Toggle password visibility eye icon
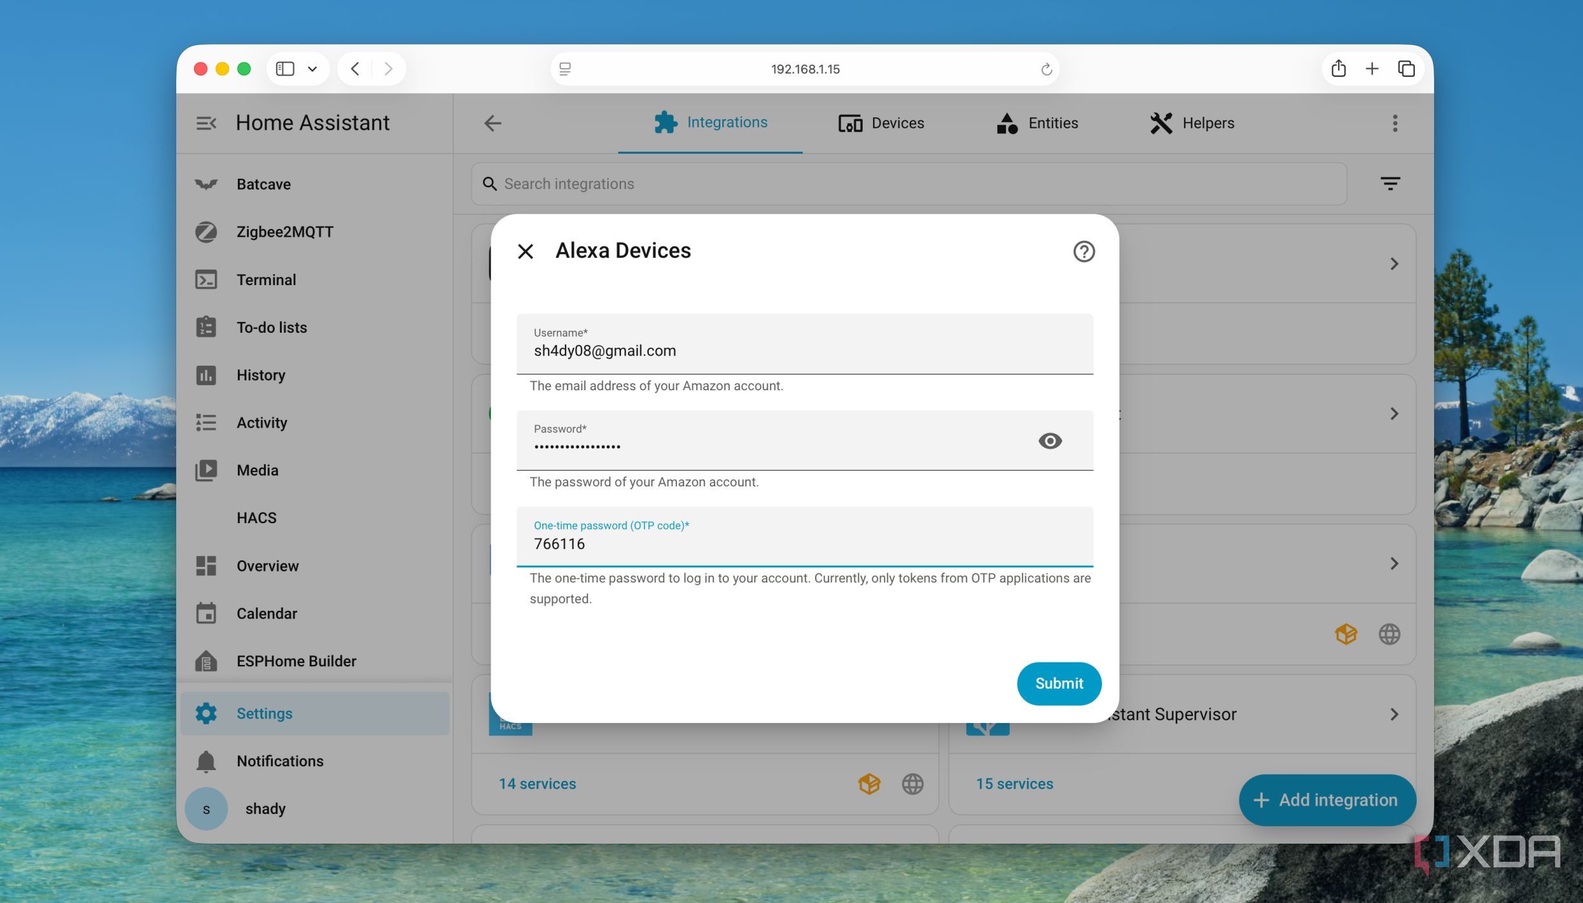The image size is (1583, 903). [1050, 441]
